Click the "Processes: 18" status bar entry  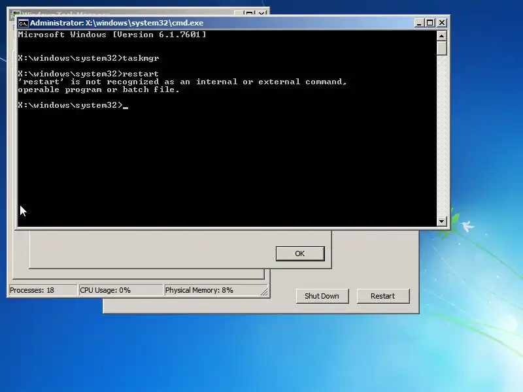pyautogui.click(x=42, y=290)
